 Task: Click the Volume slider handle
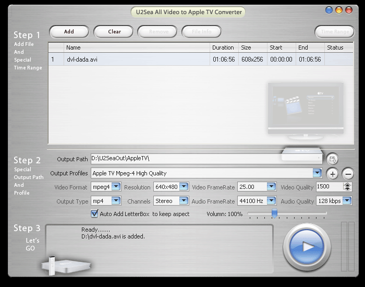tap(274, 213)
